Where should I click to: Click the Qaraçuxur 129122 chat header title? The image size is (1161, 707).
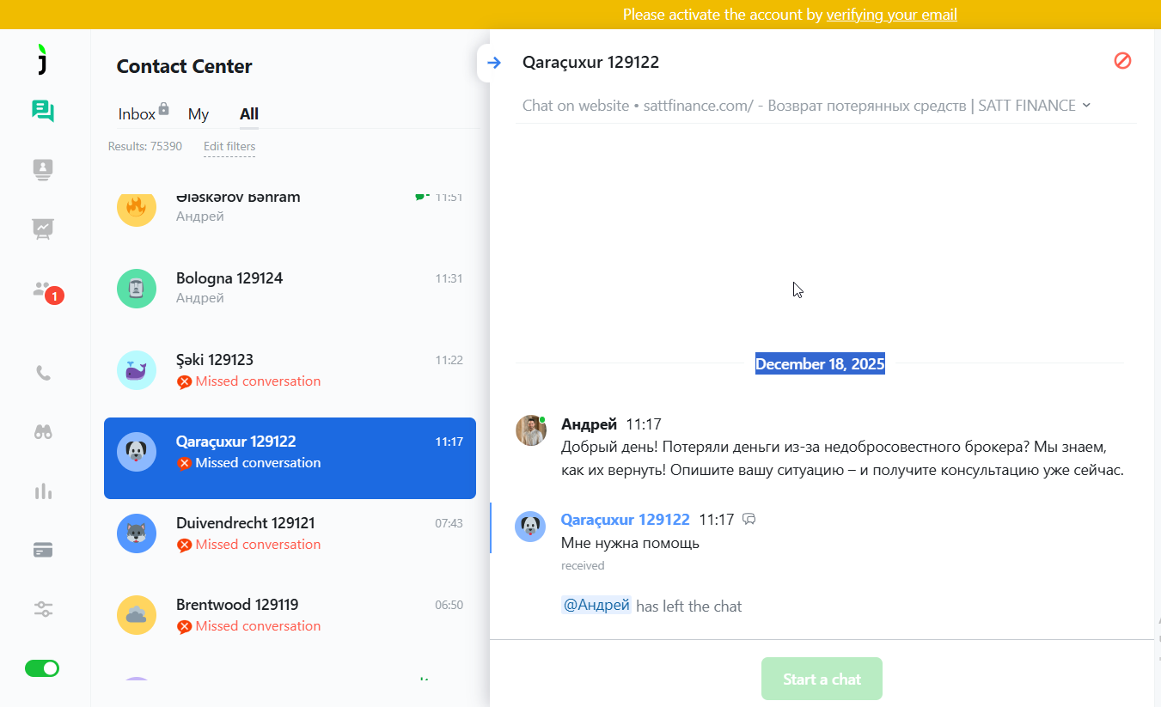[x=591, y=62]
